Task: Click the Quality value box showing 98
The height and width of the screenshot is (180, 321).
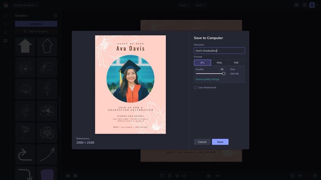Action: pos(222,69)
